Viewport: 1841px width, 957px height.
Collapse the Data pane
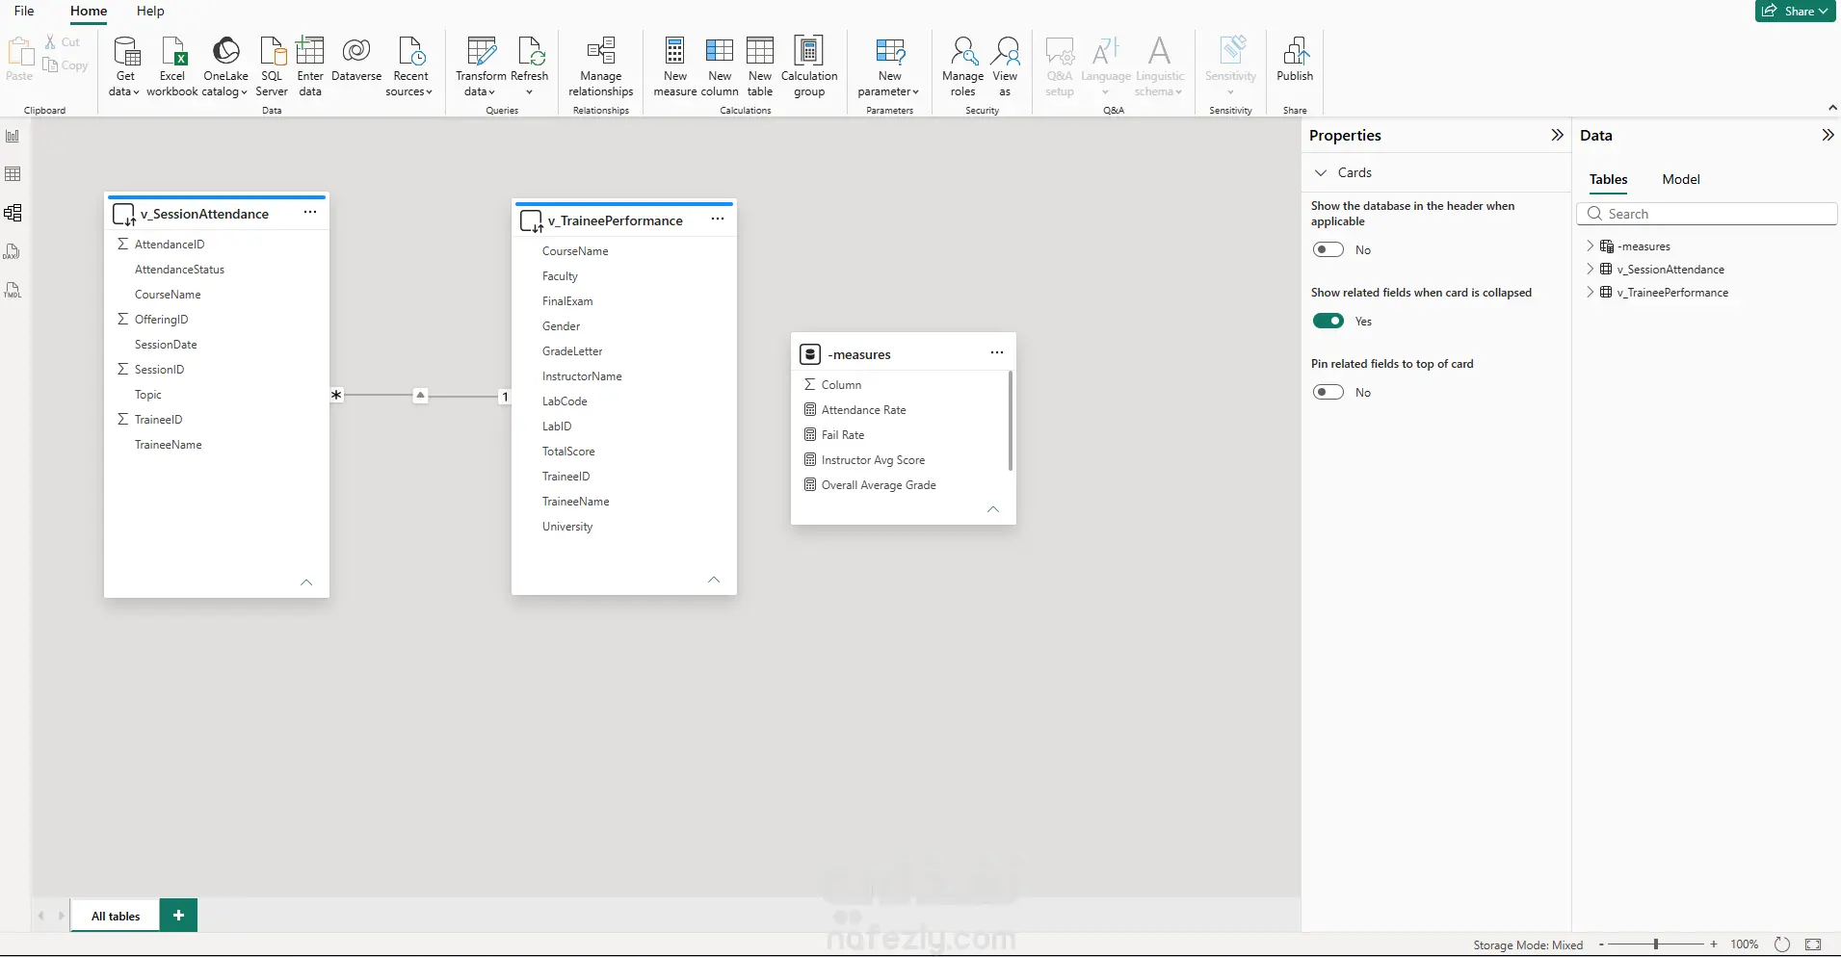tap(1828, 135)
